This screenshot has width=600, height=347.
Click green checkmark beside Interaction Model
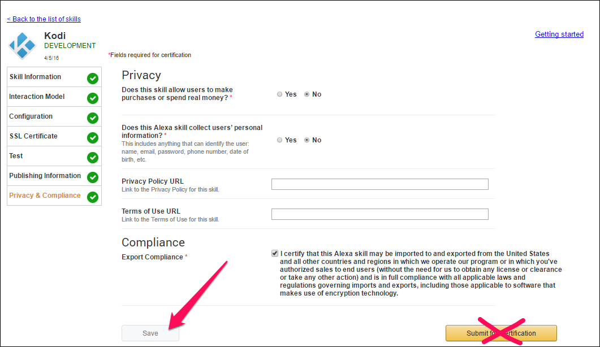tap(93, 98)
